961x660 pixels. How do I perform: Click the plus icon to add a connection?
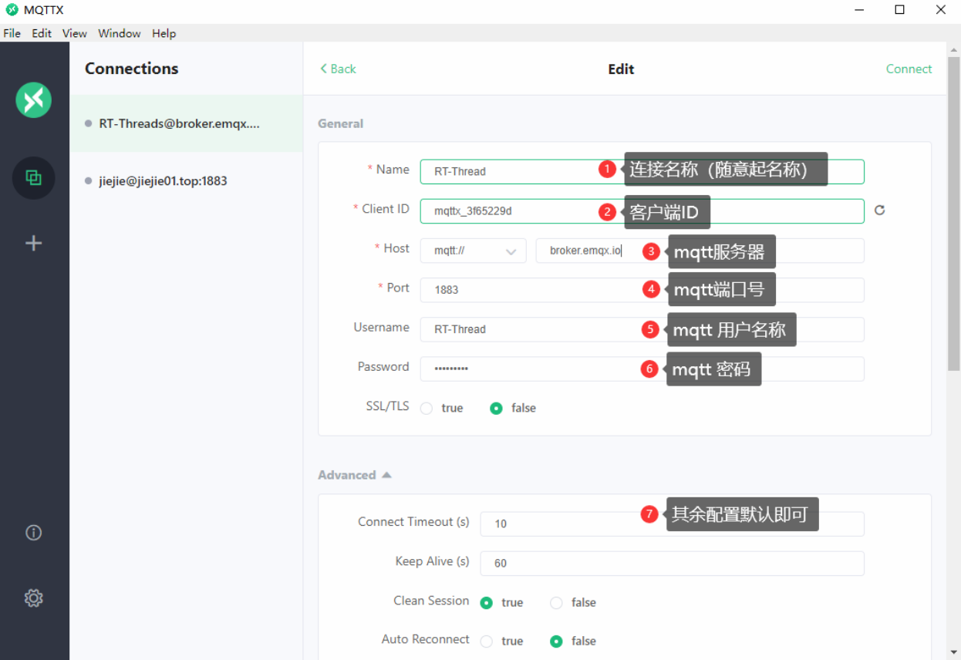point(33,243)
